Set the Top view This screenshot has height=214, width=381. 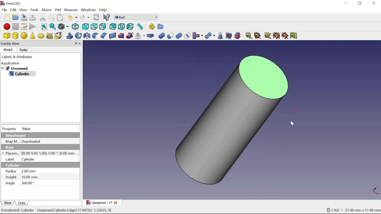[x=94, y=27]
